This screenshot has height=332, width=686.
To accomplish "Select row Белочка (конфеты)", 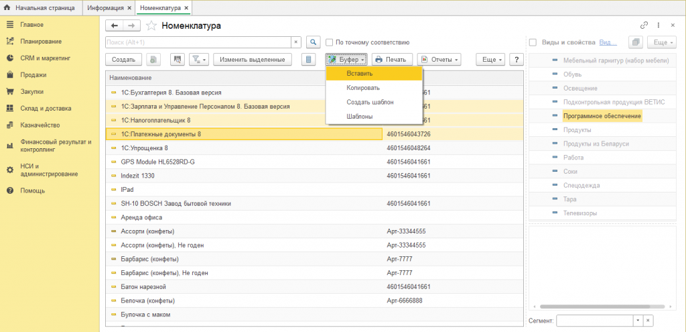I will (x=314, y=301).
